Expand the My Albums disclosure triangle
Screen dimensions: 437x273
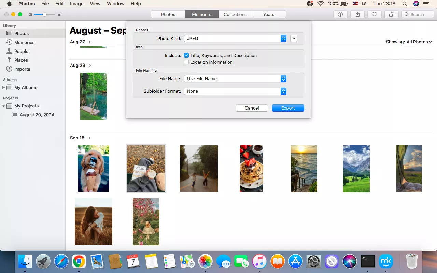4,88
